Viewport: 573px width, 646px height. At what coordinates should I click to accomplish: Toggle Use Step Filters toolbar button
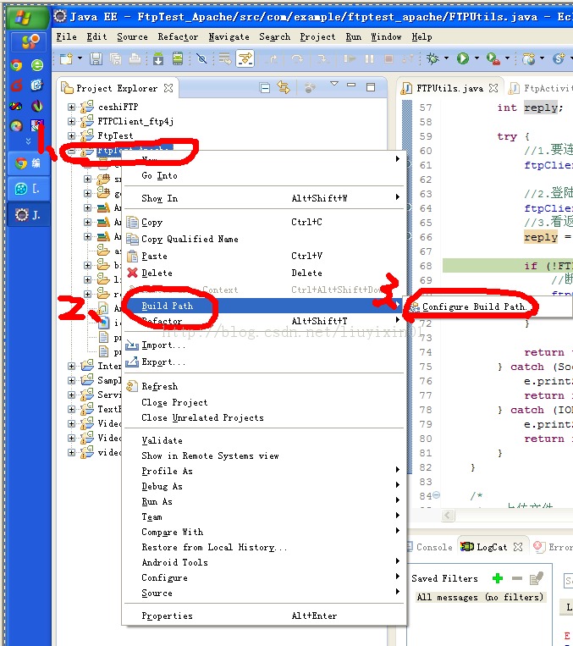[x=245, y=59]
